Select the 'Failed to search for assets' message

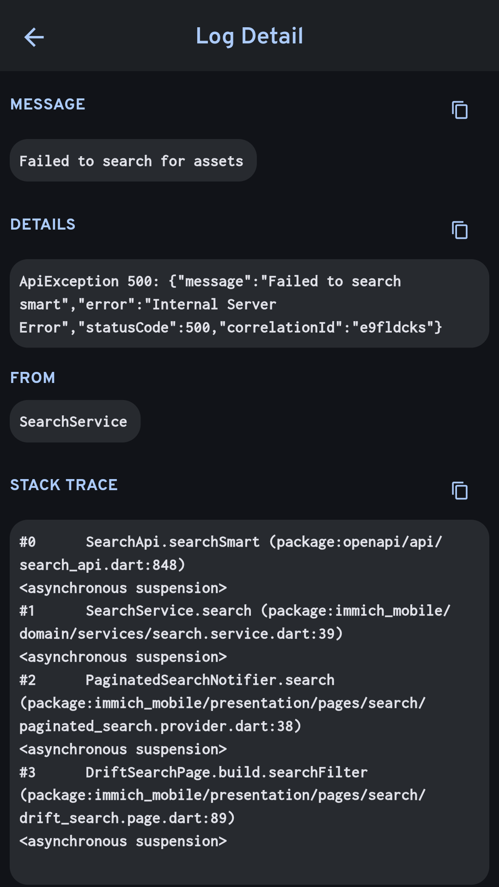pos(132,161)
